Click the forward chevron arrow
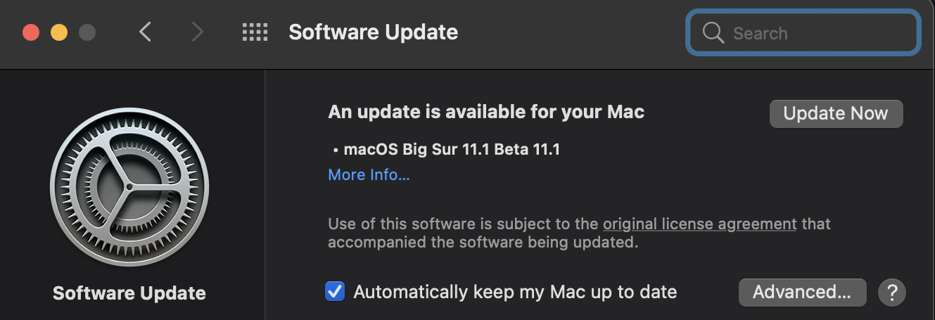935x320 pixels. 198,32
